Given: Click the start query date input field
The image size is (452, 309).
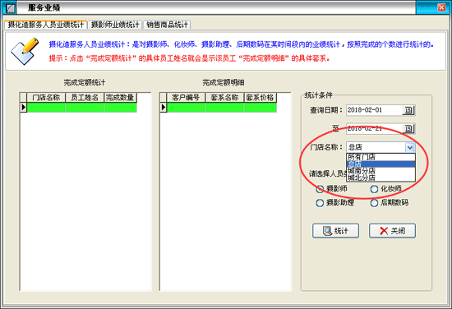Looking at the screenshot, I should [374, 110].
